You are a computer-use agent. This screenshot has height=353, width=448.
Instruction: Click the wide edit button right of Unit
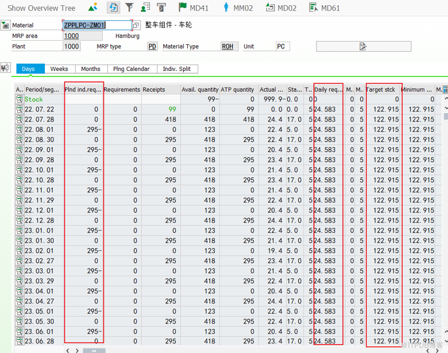point(363,46)
